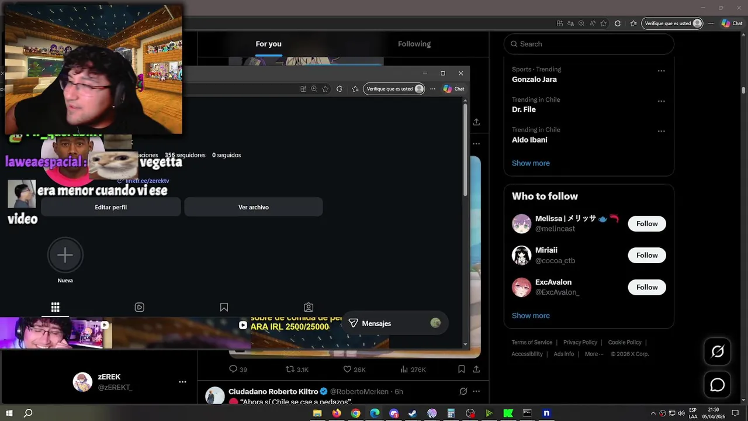Open Steam from the taskbar
The image size is (748, 421).
pyautogui.click(x=413, y=413)
